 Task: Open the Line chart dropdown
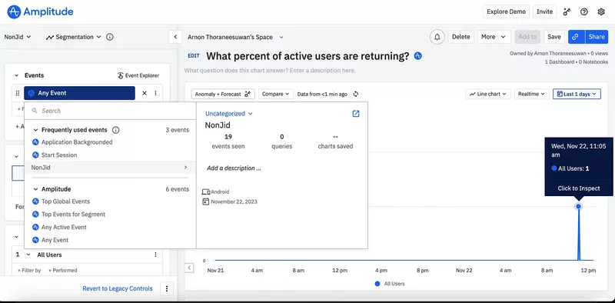pyautogui.click(x=488, y=94)
